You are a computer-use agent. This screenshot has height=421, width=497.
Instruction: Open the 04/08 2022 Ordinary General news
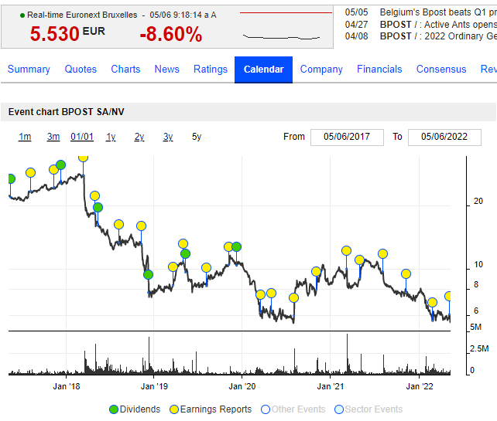[x=438, y=36]
